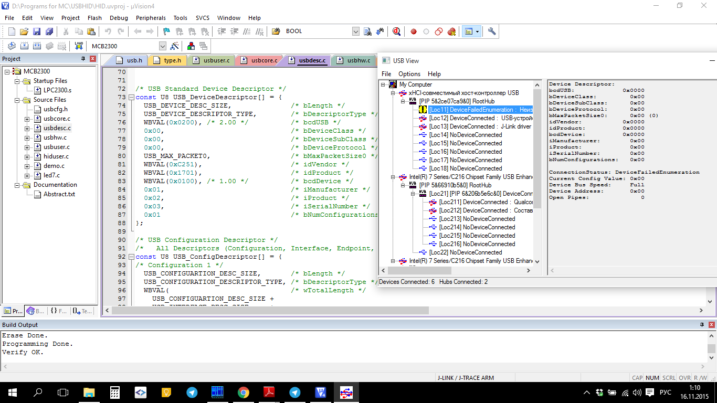This screenshot has height=403, width=717.
Task: Collapse the Loc21 hub in USB View
Action: click(x=413, y=194)
